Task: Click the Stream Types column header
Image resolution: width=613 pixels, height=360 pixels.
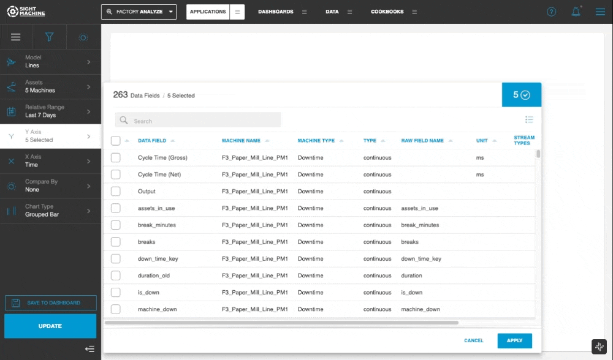Action: click(524, 141)
